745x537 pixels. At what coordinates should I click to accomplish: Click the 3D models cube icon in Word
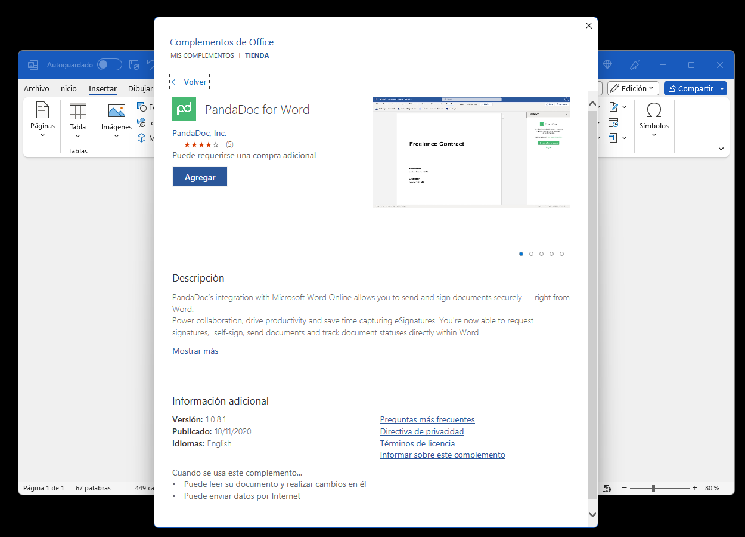pos(142,138)
